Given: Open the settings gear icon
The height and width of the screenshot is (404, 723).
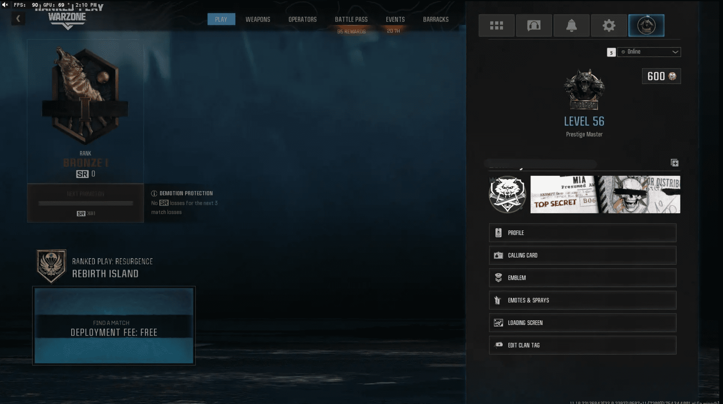Looking at the screenshot, I should click(x=609, y=26).
